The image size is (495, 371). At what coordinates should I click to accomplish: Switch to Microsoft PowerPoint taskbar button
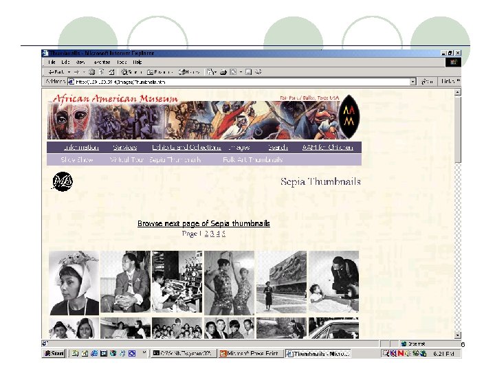(x=250, y=354)
